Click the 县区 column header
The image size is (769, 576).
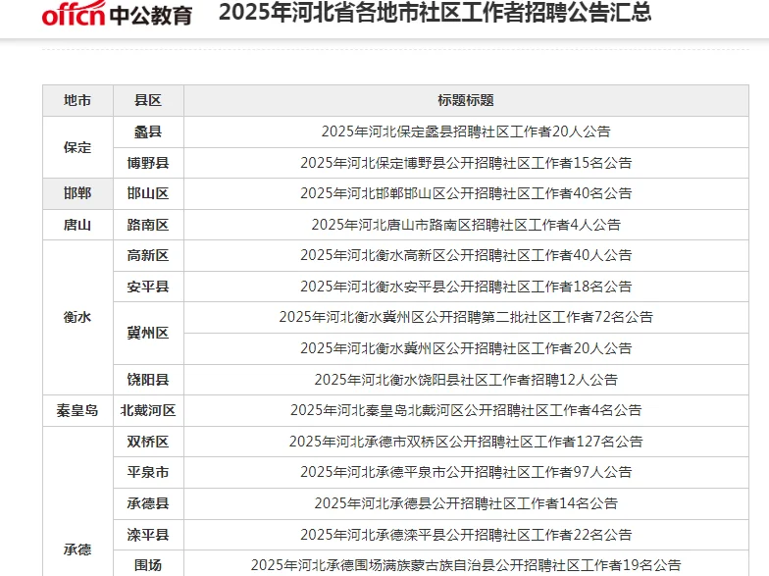point(148,100)
